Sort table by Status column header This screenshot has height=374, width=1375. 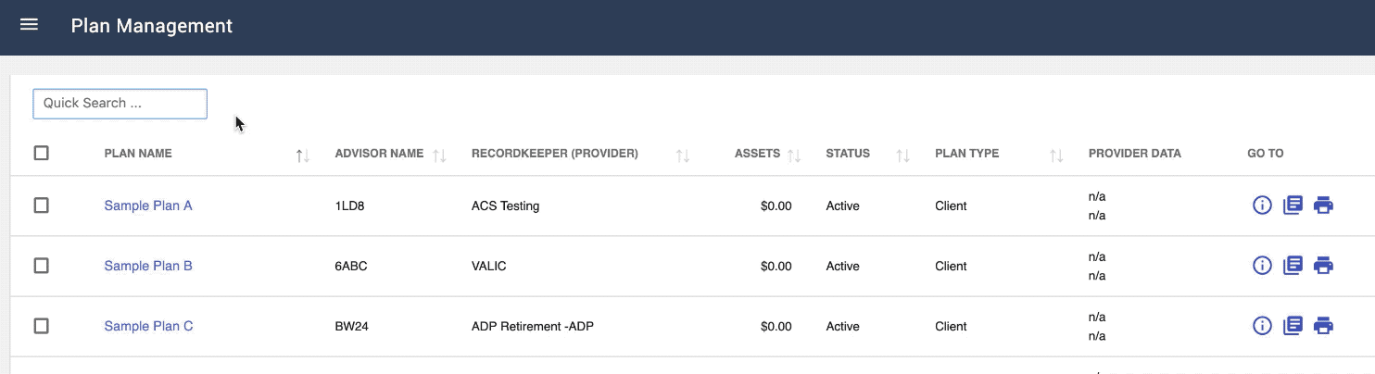point(848,154)
